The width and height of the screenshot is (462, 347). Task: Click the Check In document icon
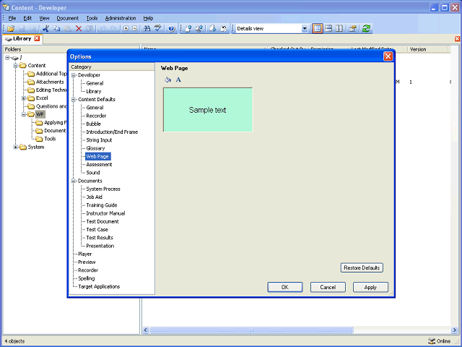pos(188,29)
